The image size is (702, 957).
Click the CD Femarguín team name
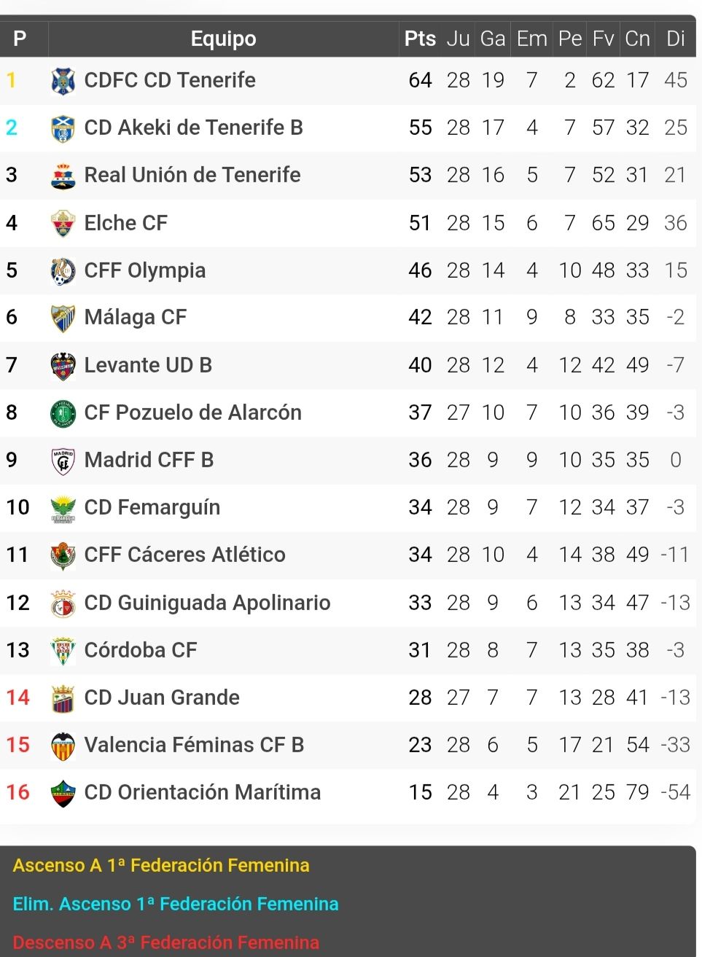(152, 507)
